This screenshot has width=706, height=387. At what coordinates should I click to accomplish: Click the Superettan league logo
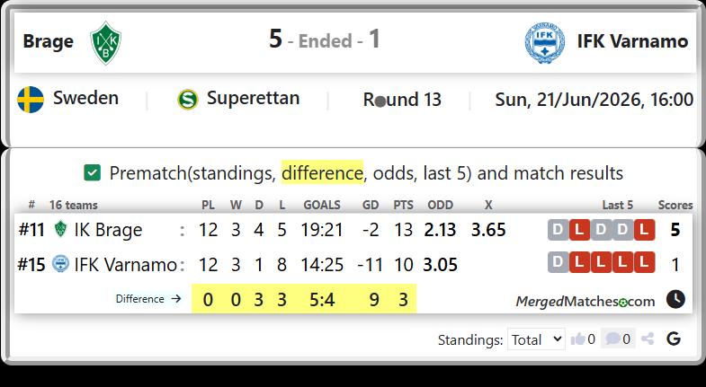(x=188, y=100)
